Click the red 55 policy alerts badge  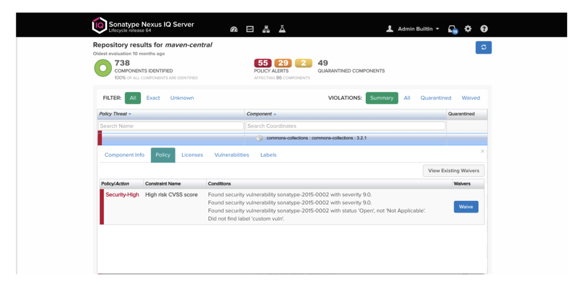pos(263,63)
